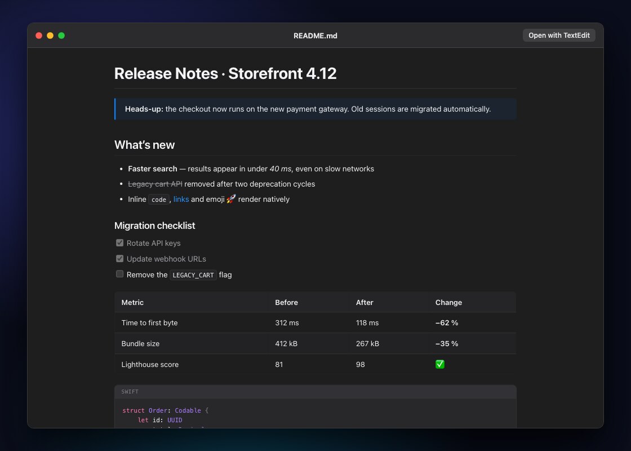Click the "98" Lighthouse after value
The image size is (631, 451).
(361, 365)
